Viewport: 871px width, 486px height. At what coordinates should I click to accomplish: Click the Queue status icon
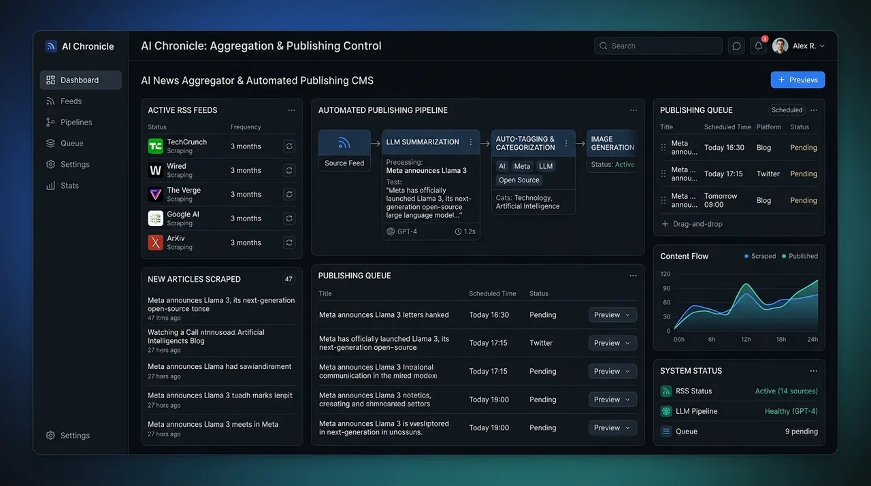tap(666, 432)
